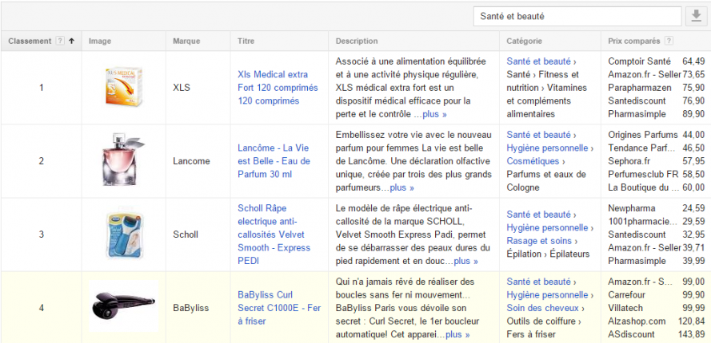Expand Lancôme description with plus link
The image size is (711, 343).
401,187
